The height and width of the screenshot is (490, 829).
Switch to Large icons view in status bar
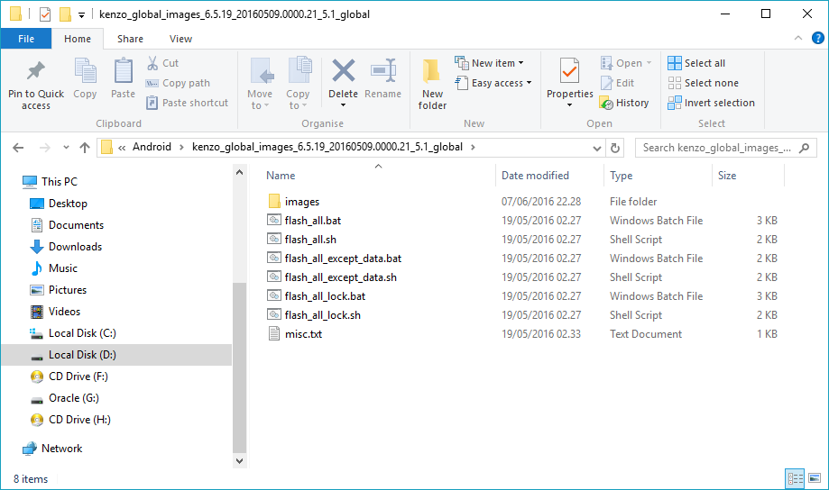[815, 478]
